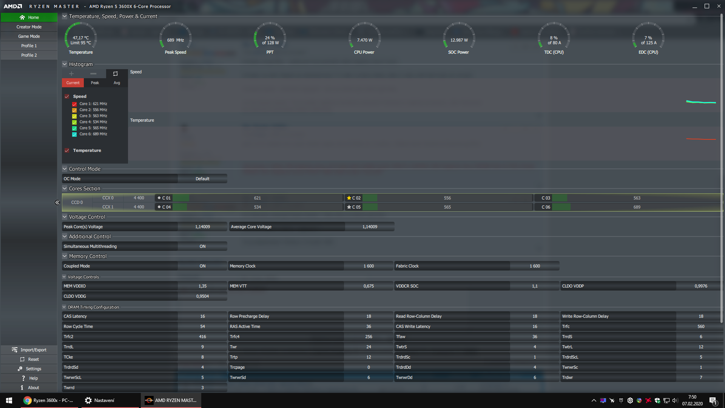
Task: Click the Import/Export sidebar icon
Action: pyautogui.click(x=15, y=350)
